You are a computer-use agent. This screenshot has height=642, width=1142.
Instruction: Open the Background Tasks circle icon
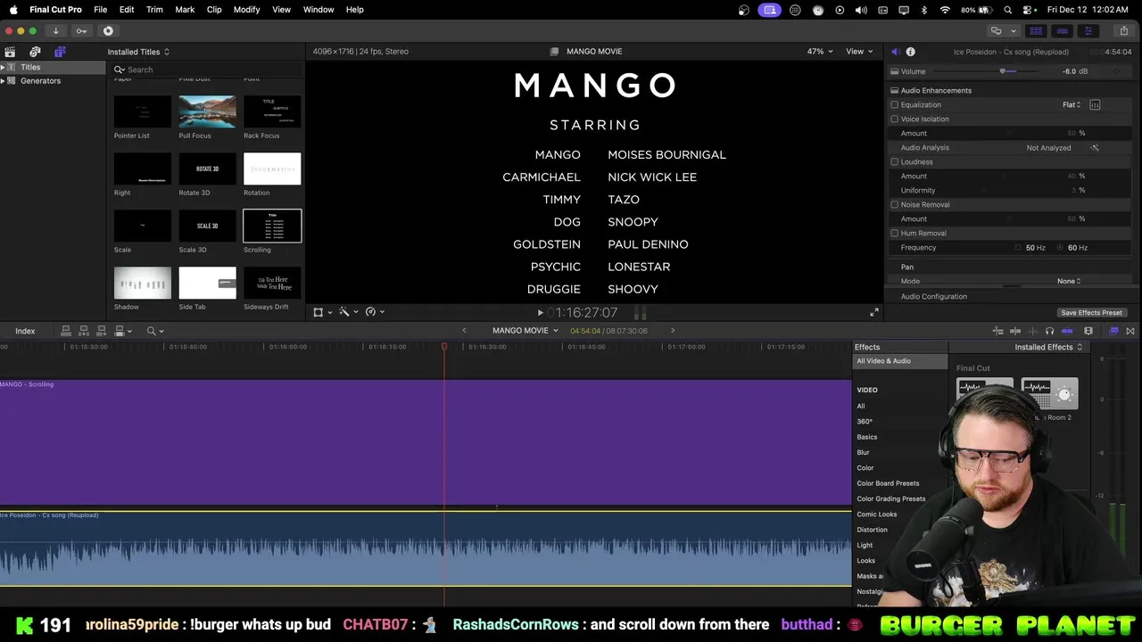click(108, 31)
